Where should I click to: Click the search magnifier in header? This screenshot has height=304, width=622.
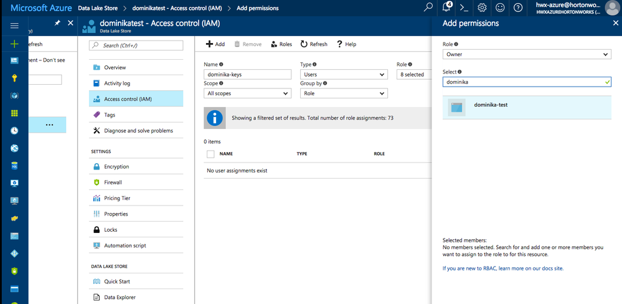(x=428, y=8)
